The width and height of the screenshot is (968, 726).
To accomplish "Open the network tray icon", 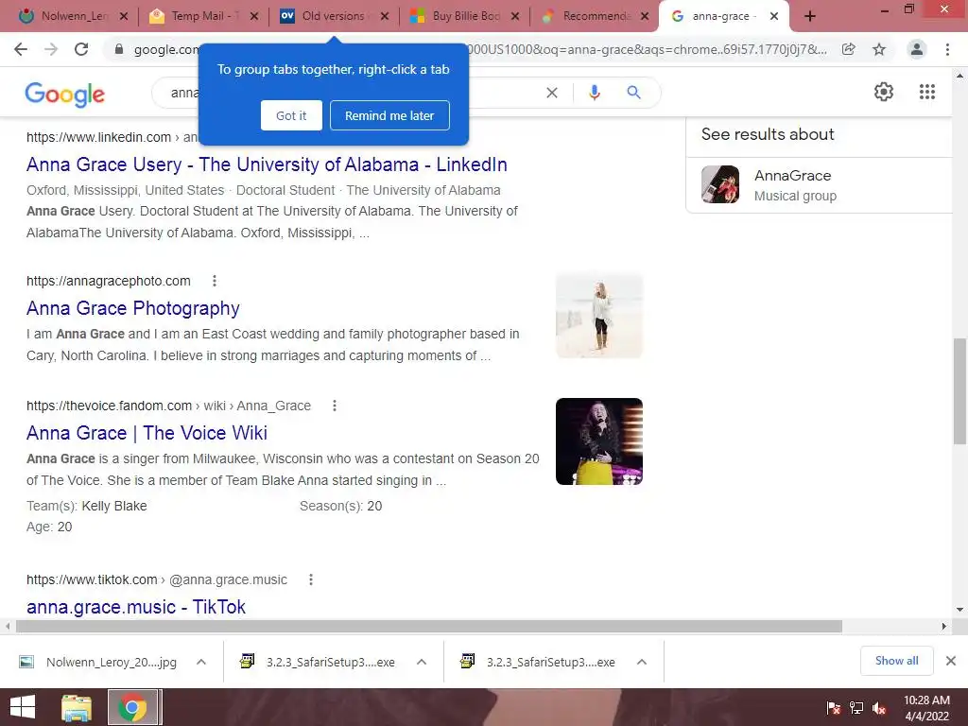I will [x=856, y=707].
